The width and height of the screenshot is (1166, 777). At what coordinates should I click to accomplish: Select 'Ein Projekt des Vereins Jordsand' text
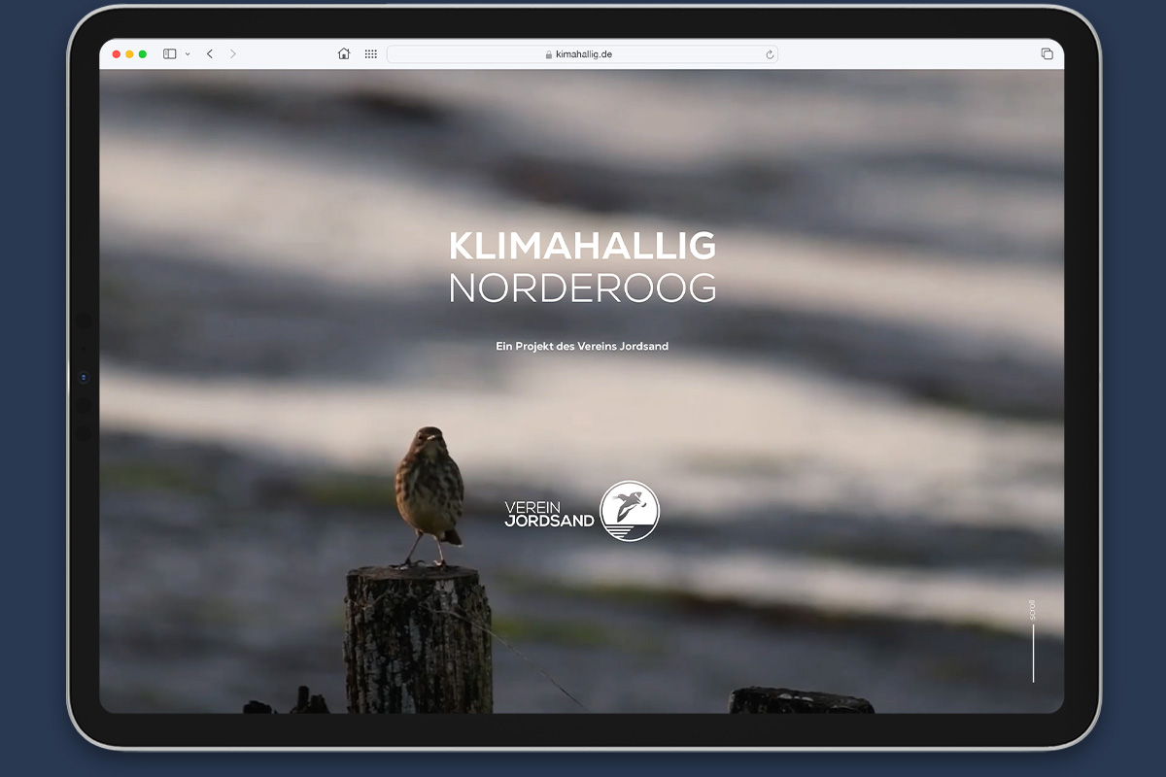point(582,347)
